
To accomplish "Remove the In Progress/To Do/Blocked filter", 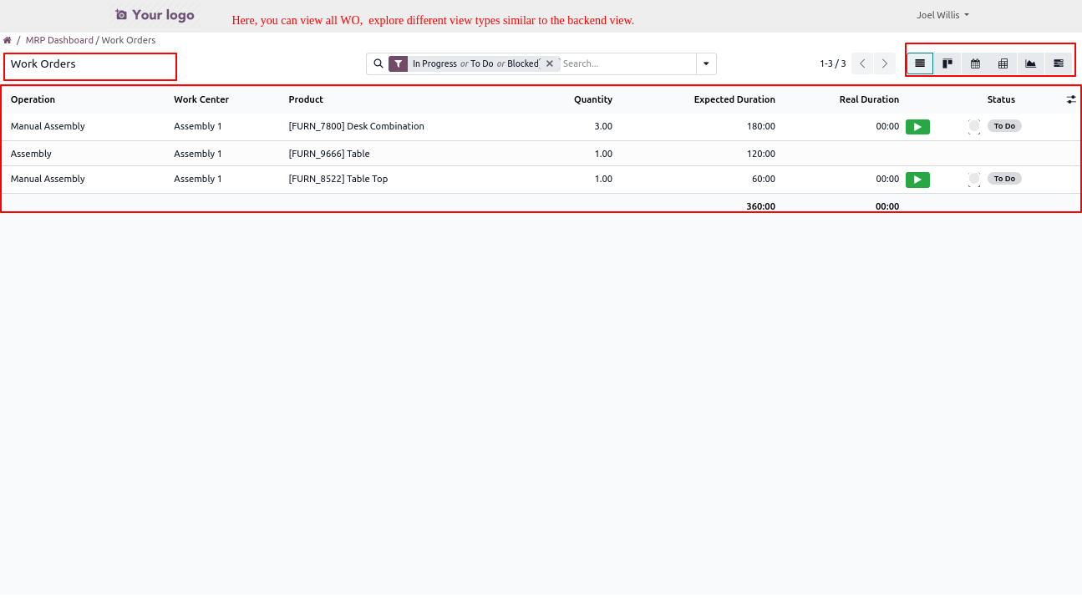I will 549,63.
